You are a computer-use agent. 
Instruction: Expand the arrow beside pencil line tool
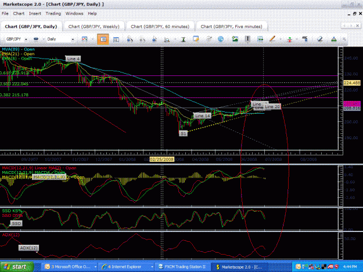(x=280, y=39)
